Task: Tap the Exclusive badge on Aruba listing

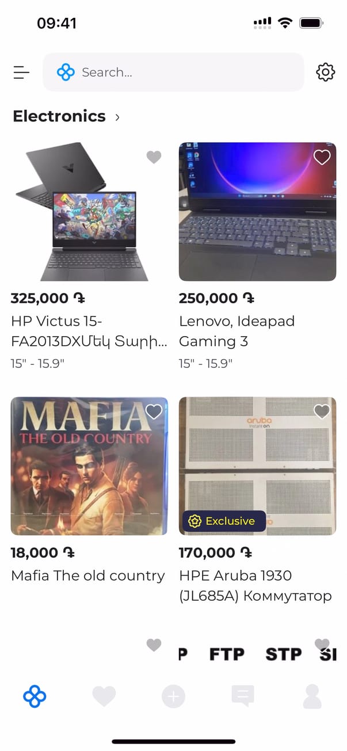Action: [224, 521]
